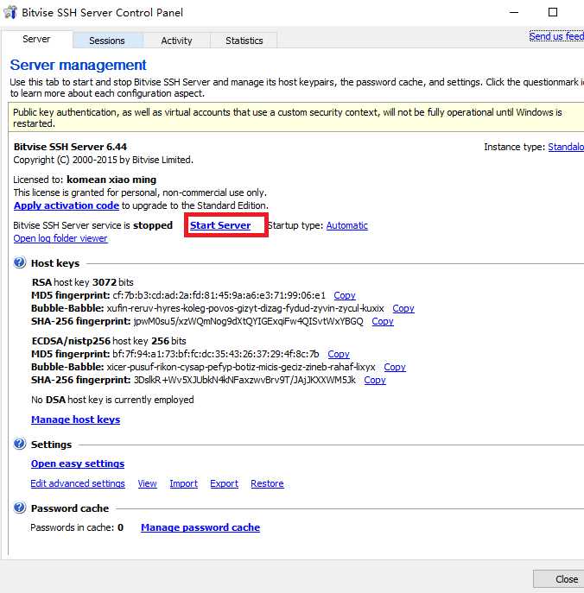Click the Apply activation code link

pyautogui.click(x=67, y=205)
